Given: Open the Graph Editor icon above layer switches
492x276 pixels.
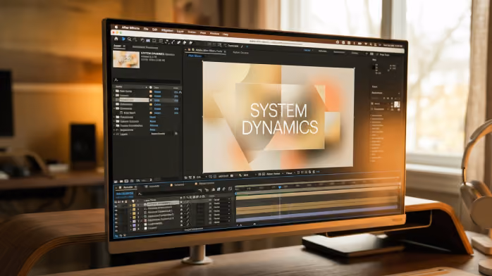Looking at the screenshot, I should (230, 189).
